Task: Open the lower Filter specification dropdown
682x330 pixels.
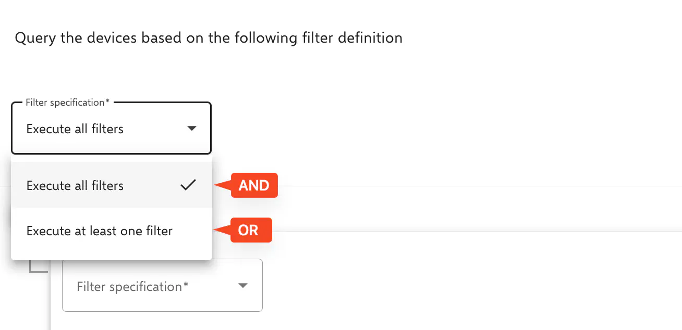Action: point(162,285)
